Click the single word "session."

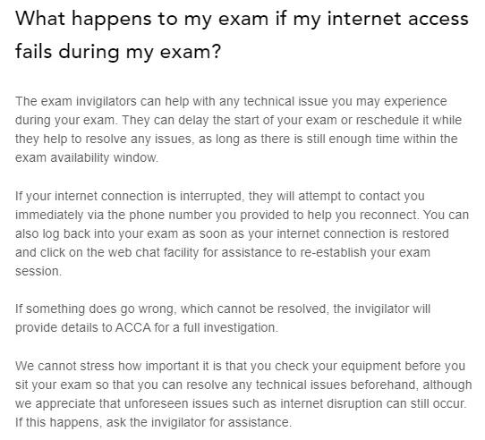(x=38, y=272)
